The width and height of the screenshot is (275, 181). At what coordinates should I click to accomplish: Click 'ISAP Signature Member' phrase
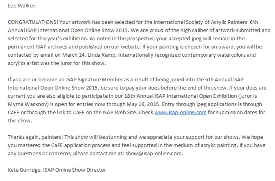pyautogui.click(x=94, y=80)
